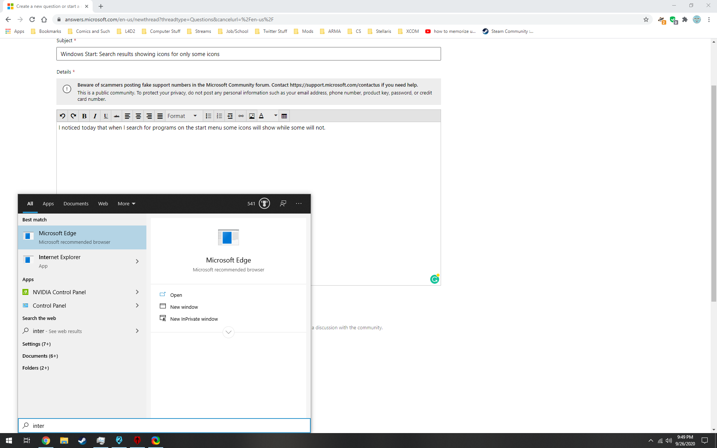This screenshot has width=717, height=448.
Task: Toggle Bold formatting in editor
Action: (x=84, y=116)
